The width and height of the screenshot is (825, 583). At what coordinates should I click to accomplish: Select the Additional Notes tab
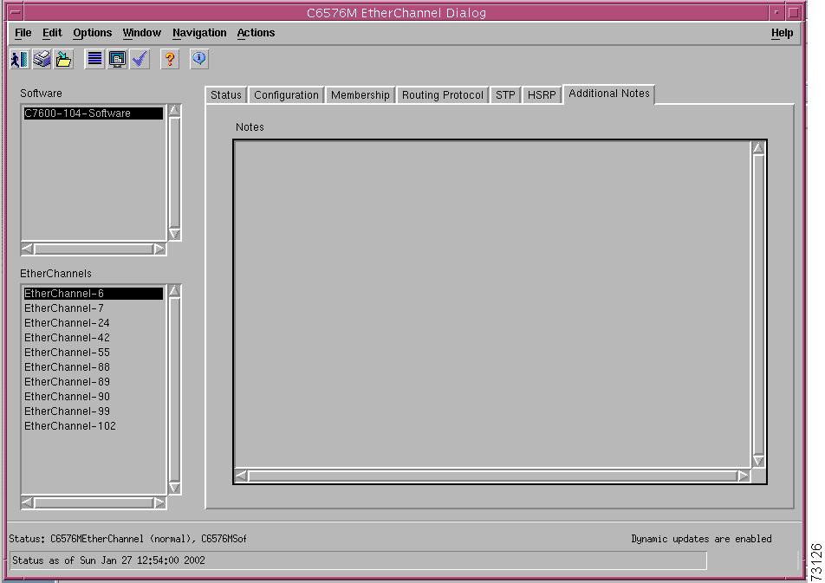608,94
